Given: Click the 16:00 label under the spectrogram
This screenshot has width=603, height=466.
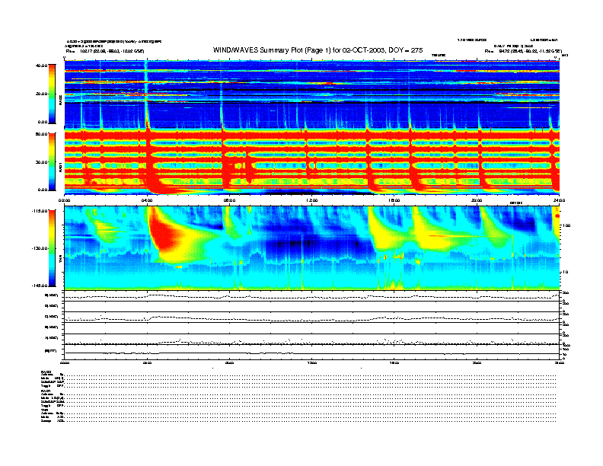Looking at the screenshot, I should coord(394,200).
